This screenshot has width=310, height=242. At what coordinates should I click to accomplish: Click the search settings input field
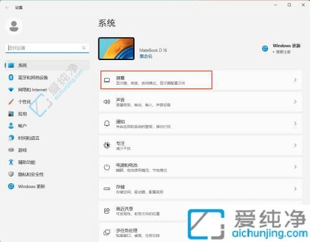pos(47,48)
